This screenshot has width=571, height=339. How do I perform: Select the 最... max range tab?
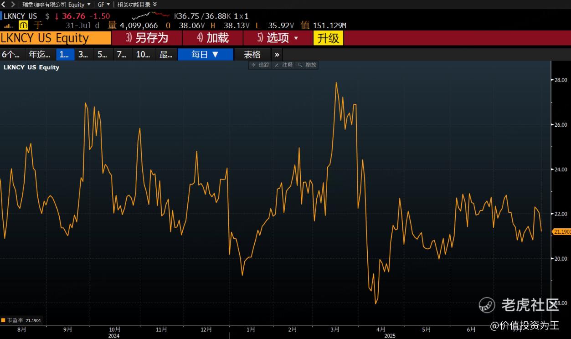(x=166, y=54)
